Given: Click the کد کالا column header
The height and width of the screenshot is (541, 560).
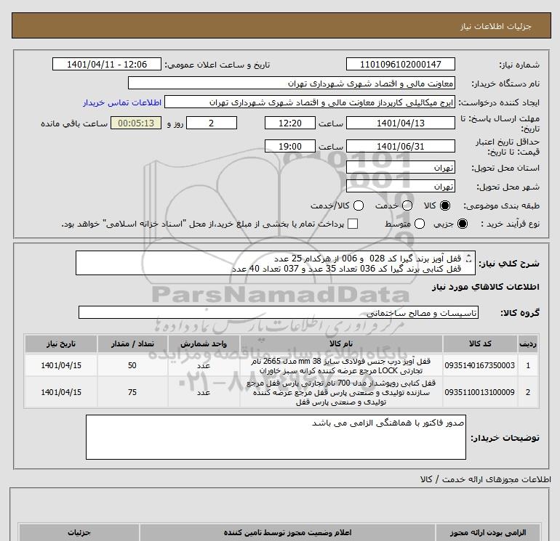Looking at the screenshot, I should 480,343.
